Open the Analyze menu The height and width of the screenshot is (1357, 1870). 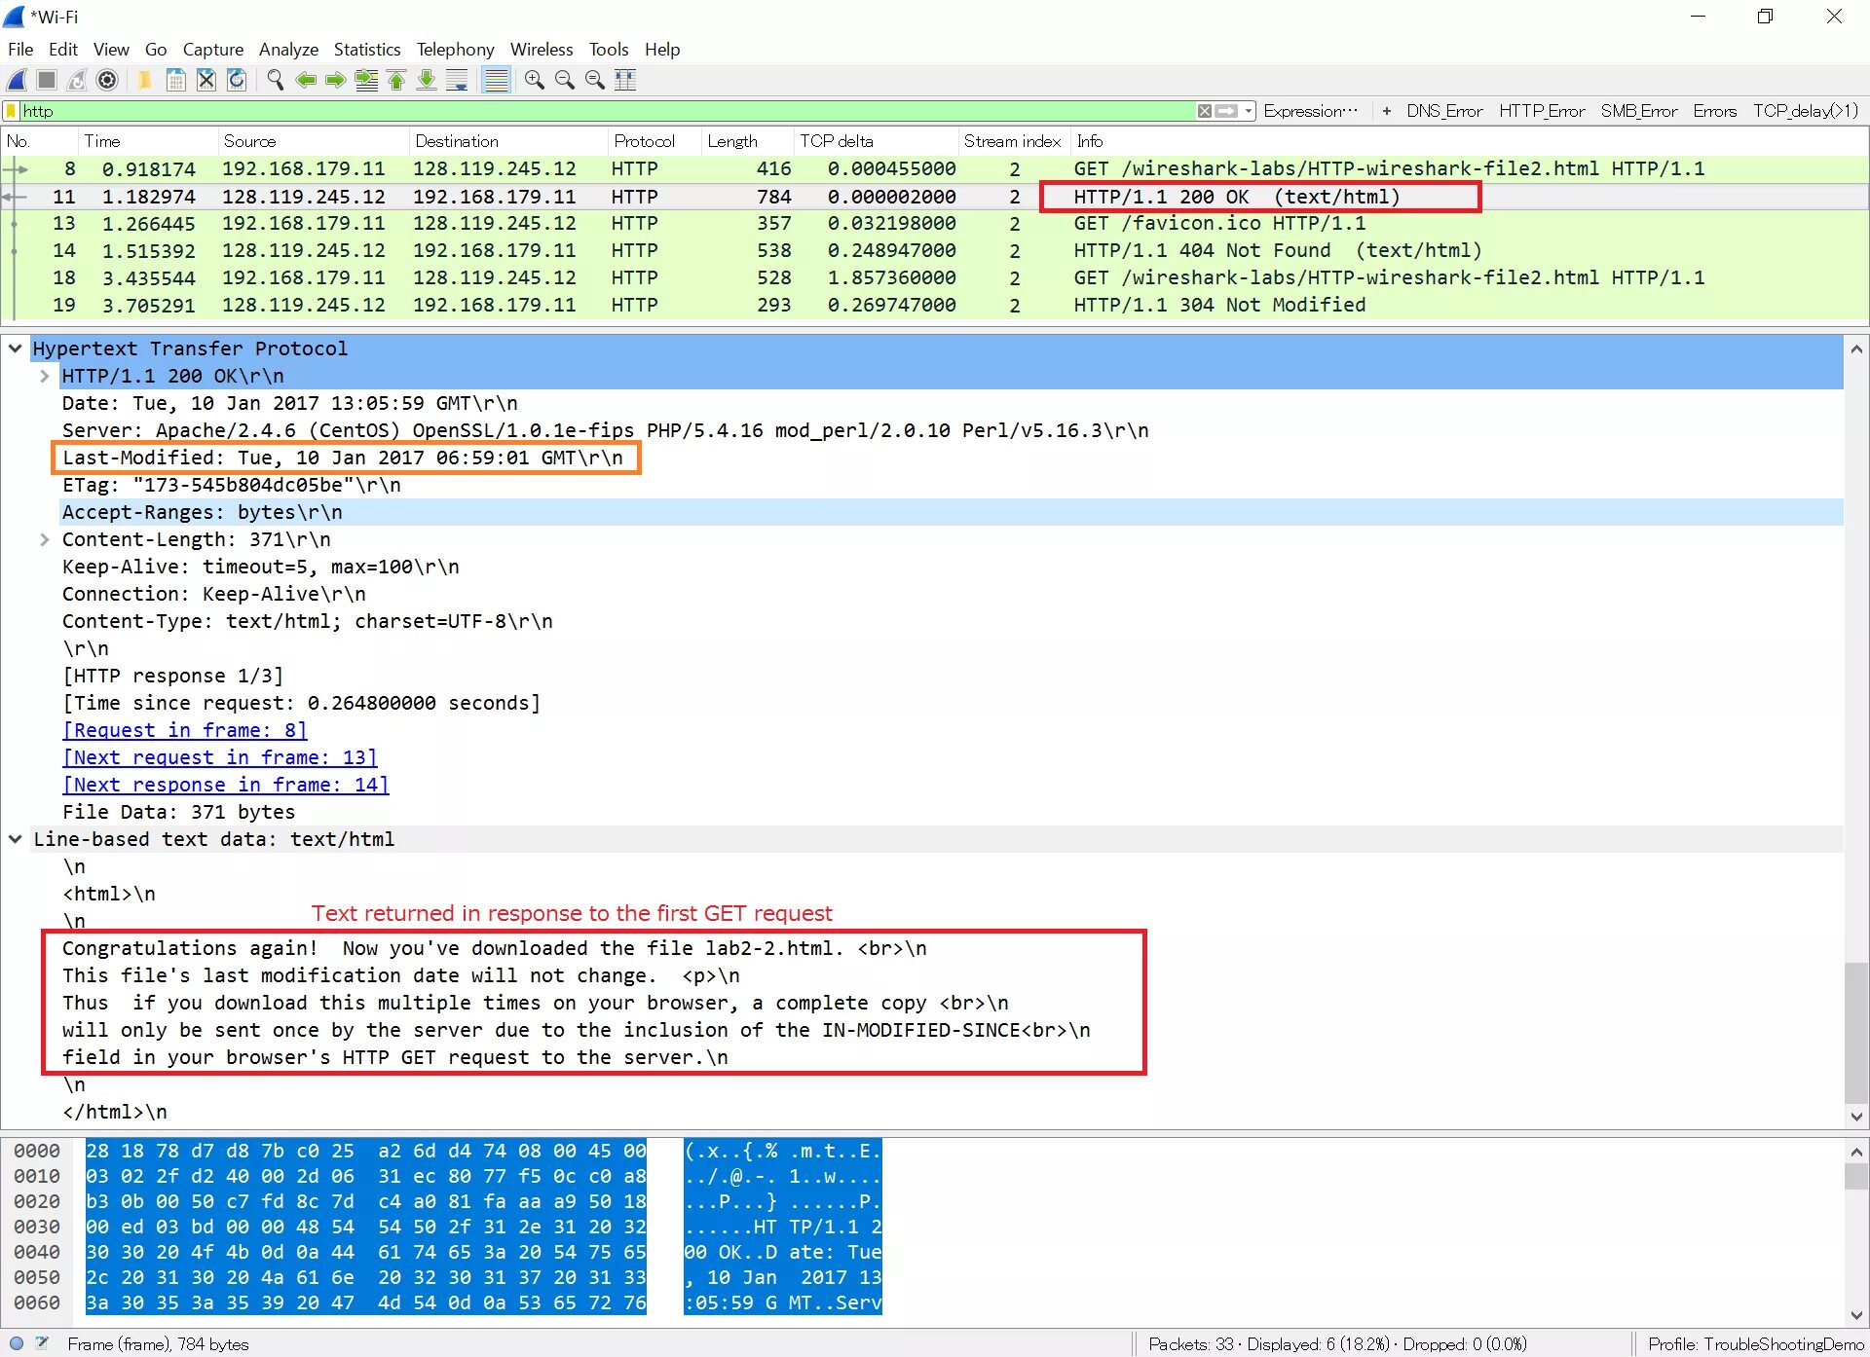pyautogui.click(x=288, y=50)
